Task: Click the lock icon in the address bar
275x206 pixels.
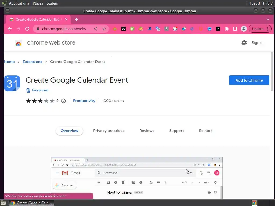Action: 38,29
